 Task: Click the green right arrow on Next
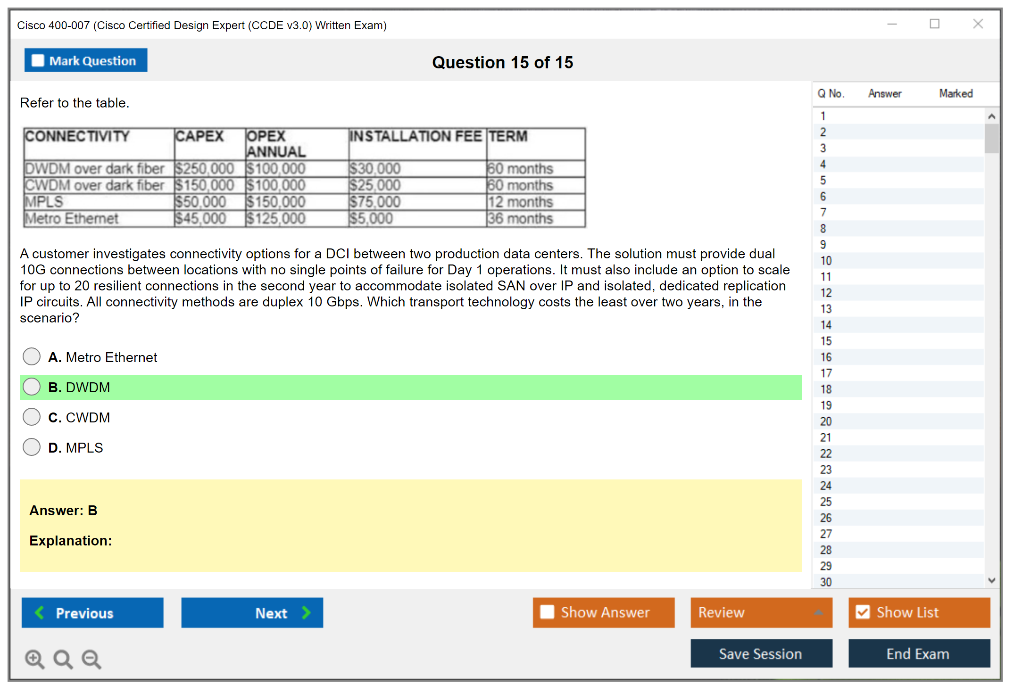coord(307,612)
